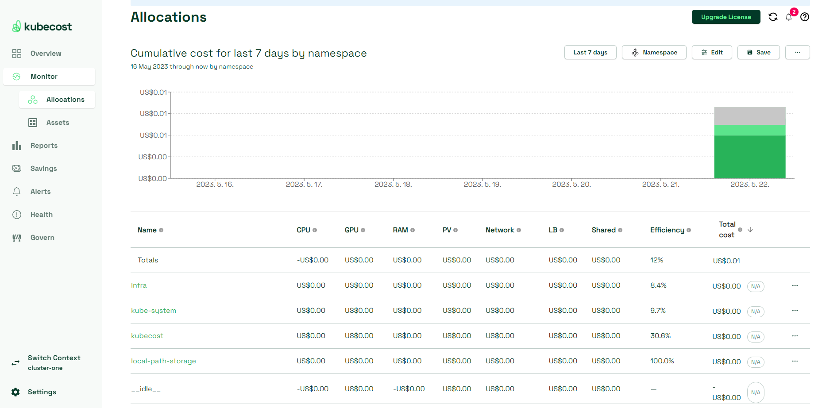Open row actions menu for local-path-storage
Viewport: 822px width, 408px height.
coord(795,361)
